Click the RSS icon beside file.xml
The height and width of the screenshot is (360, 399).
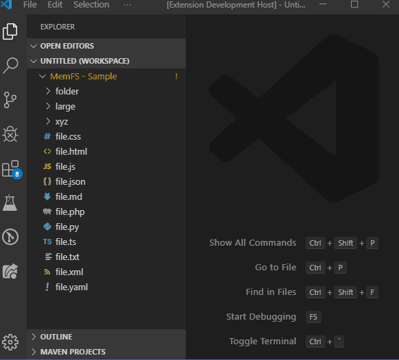coord(47,272)
